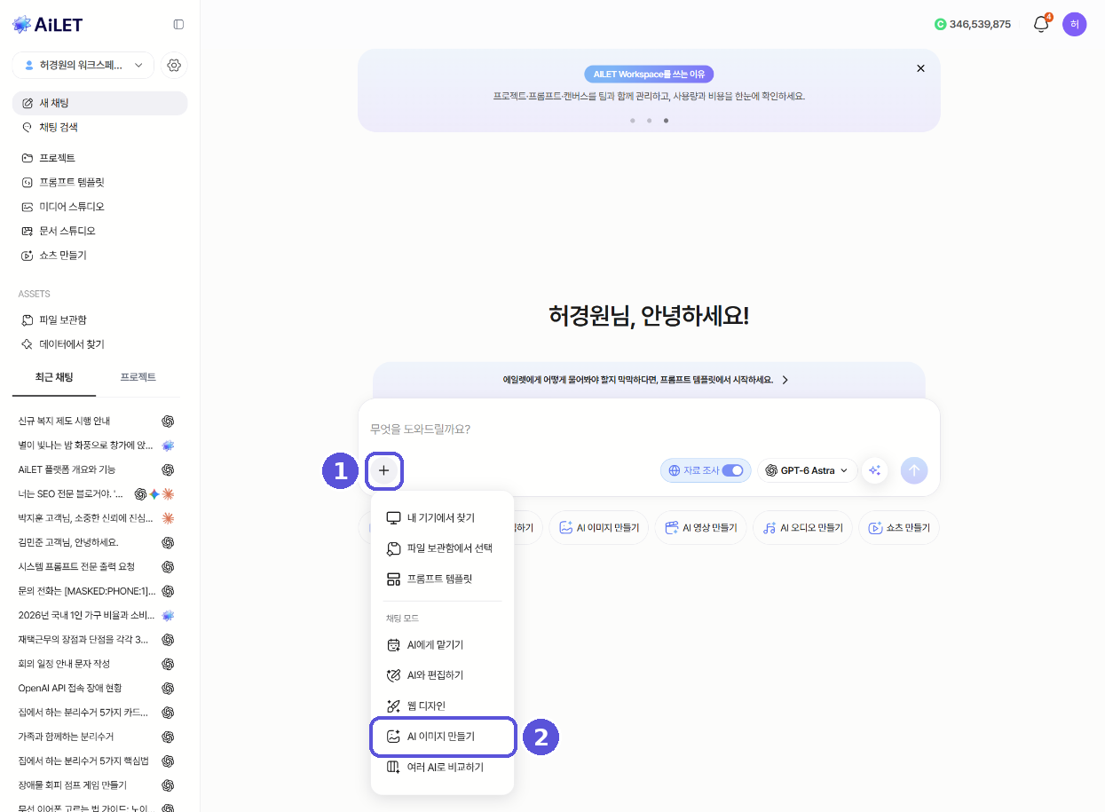
Task: Click AI 오디오 만들기 chip button
Action: click(x=802, y=527)
